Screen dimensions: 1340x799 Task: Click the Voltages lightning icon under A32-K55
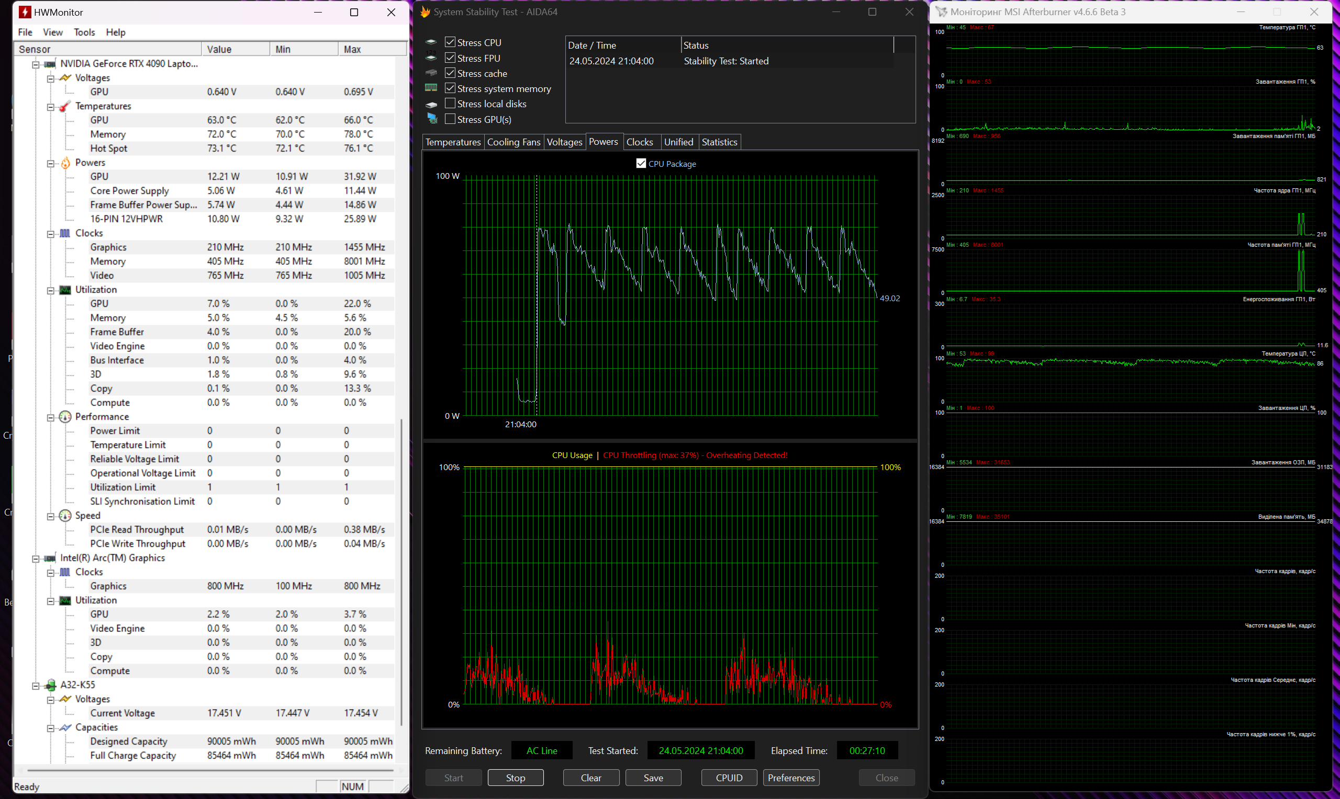(x=65, y=699)
